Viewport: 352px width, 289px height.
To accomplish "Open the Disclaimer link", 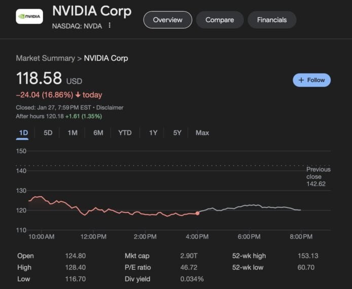I will 110,107.
